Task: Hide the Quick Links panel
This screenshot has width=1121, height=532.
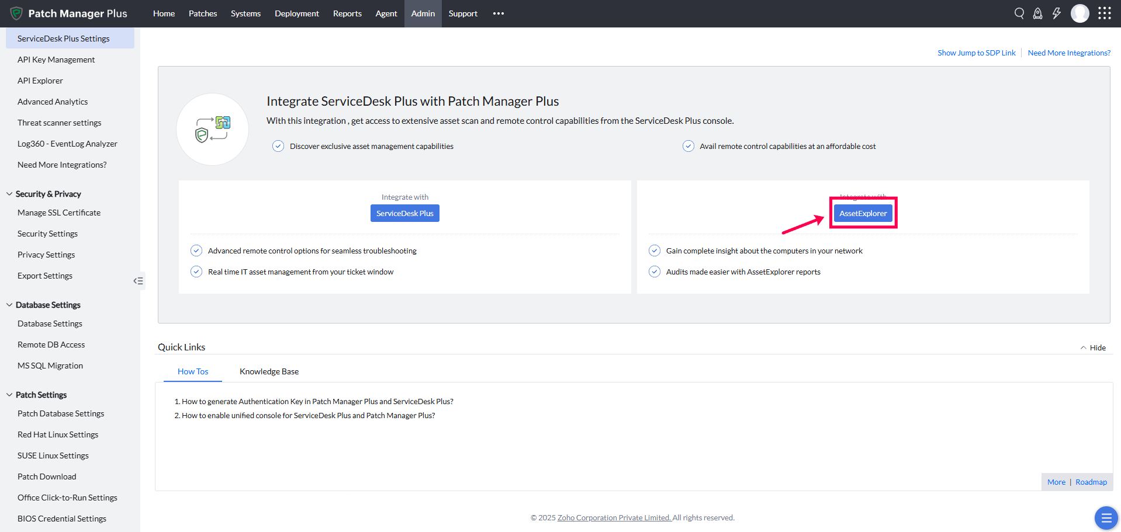Action: (x=1093, y=347)
